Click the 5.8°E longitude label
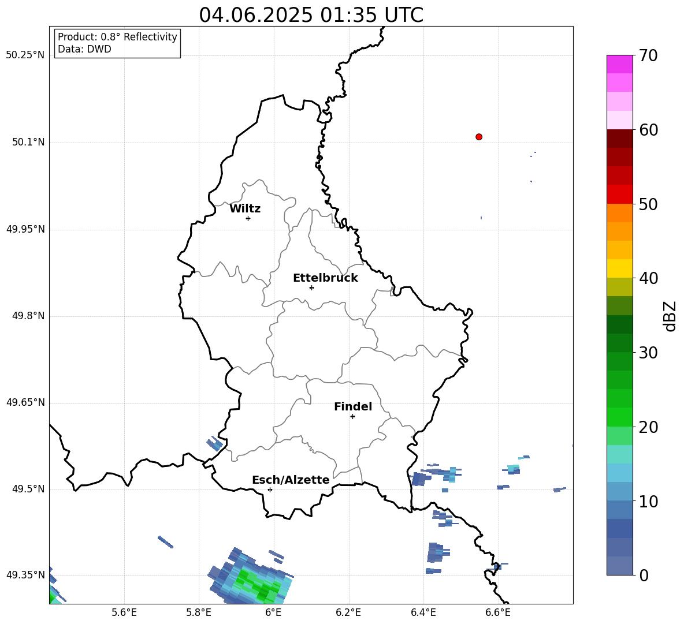 pos(199,612)
